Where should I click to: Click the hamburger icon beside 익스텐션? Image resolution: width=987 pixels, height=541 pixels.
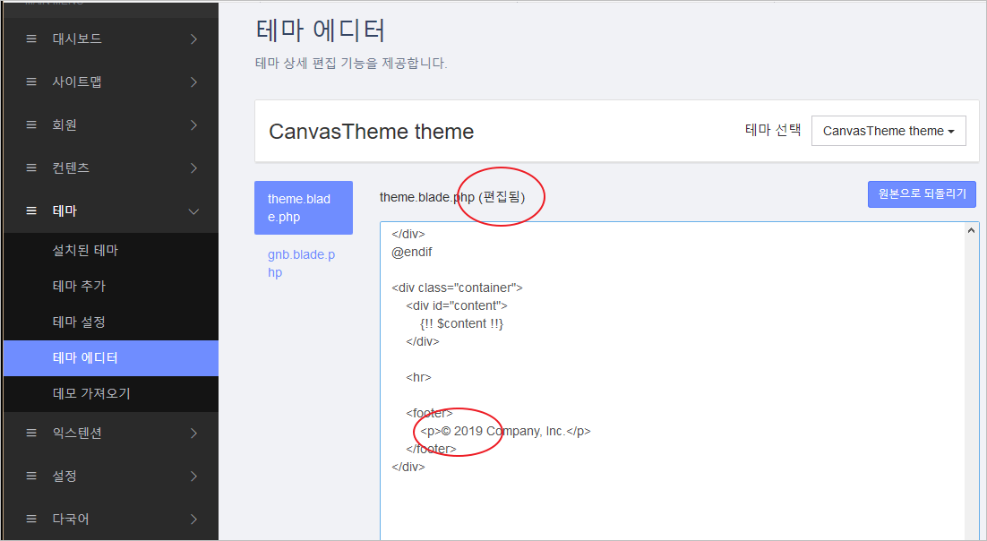click(x=30, y=433)
